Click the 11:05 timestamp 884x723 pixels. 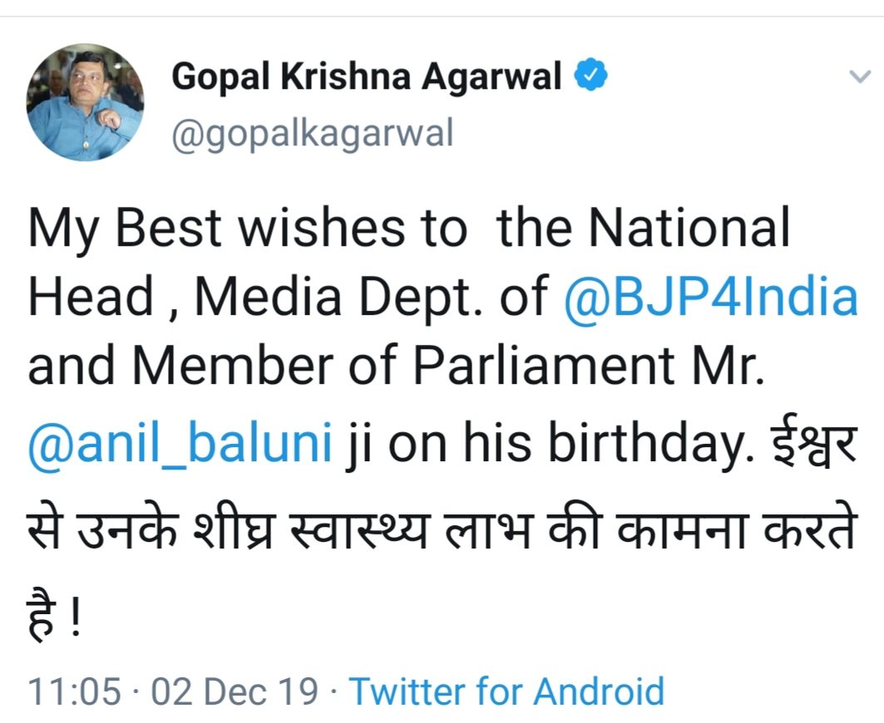pos(74,691)
